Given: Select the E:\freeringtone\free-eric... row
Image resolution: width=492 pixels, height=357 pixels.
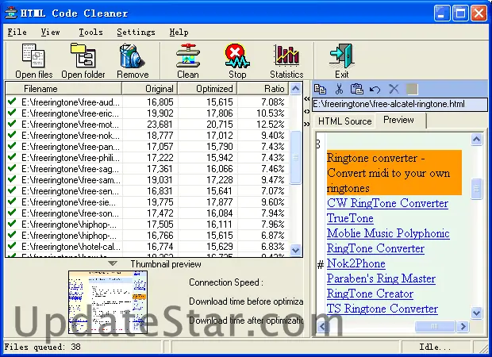Looking at the screenshot, I should [x=147, y=113].
